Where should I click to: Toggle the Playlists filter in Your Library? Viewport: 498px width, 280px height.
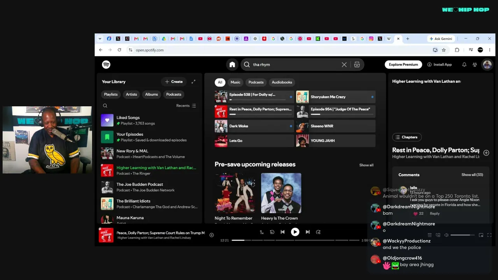(x=111, y=94)
